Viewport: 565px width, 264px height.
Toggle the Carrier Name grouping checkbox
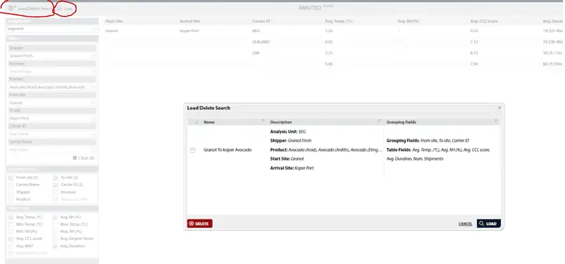(11, 185)
